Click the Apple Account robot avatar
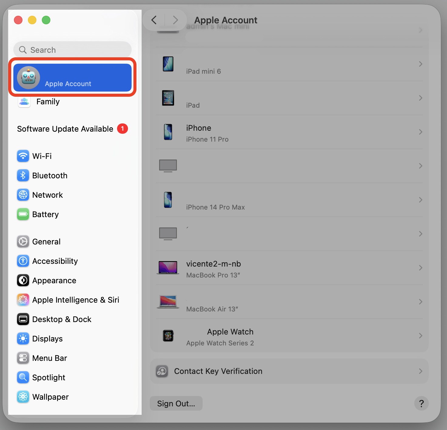447x430 pixels. click(x=29, y=78)
